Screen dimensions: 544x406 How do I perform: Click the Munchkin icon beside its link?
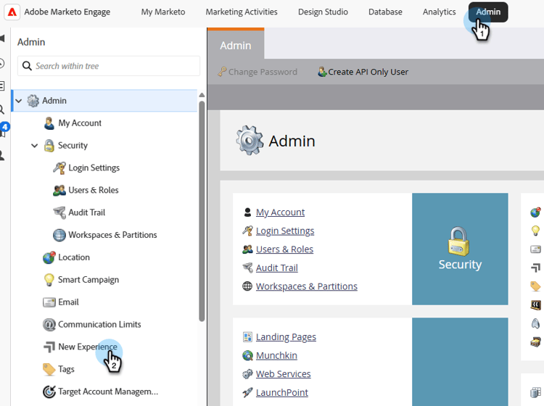[247, 356]
